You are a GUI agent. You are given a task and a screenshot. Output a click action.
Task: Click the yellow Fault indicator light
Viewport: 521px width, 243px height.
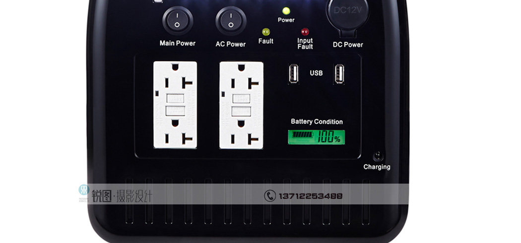point(266,32)
